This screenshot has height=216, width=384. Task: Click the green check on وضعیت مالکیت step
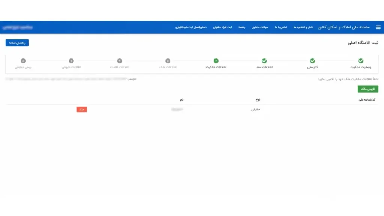pyautogui.click(x=361, y=61)
